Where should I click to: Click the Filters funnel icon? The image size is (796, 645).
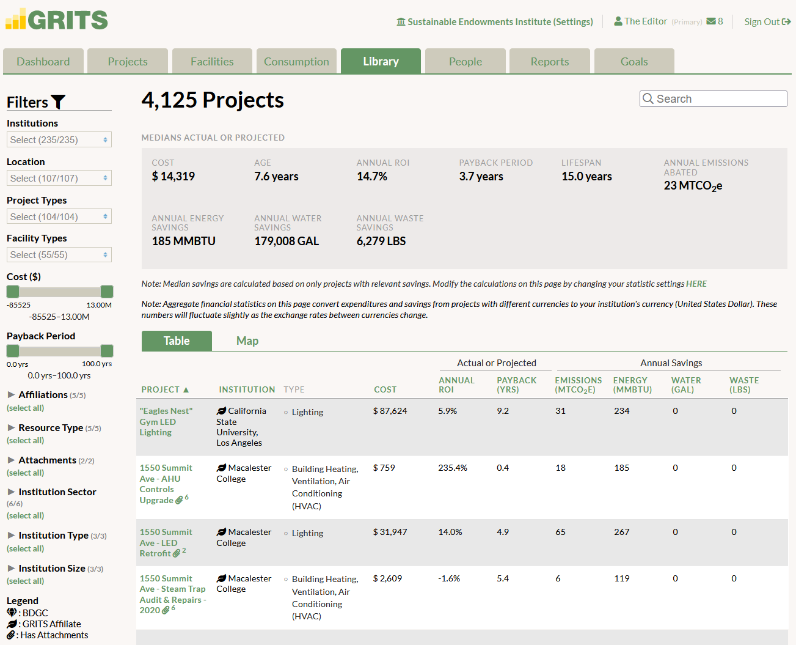click(x=58, y=102)
